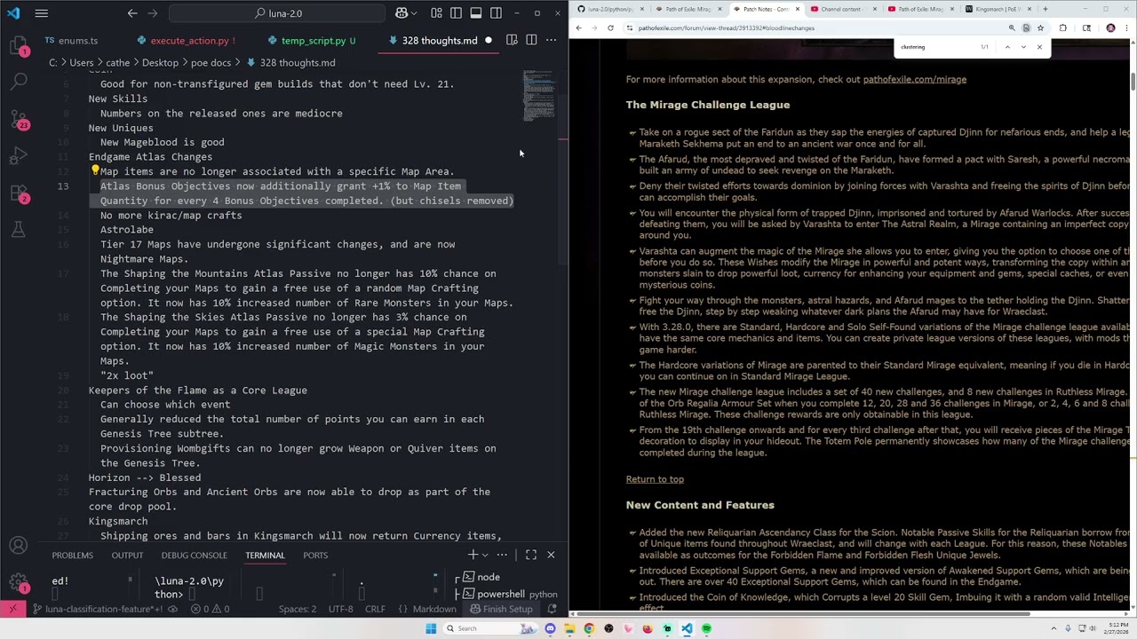Screen dimensions: 1137x639
Task: Open the Run and Debug view
Action: click(x=19, y=156)
